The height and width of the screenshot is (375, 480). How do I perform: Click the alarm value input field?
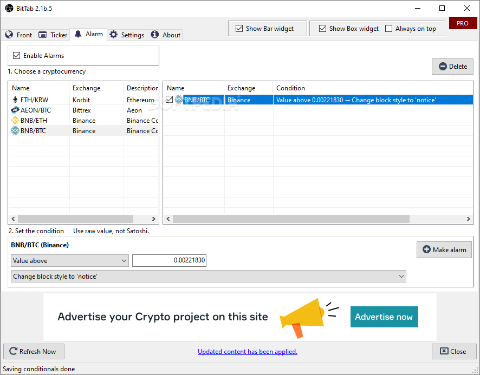pos(169,260)
